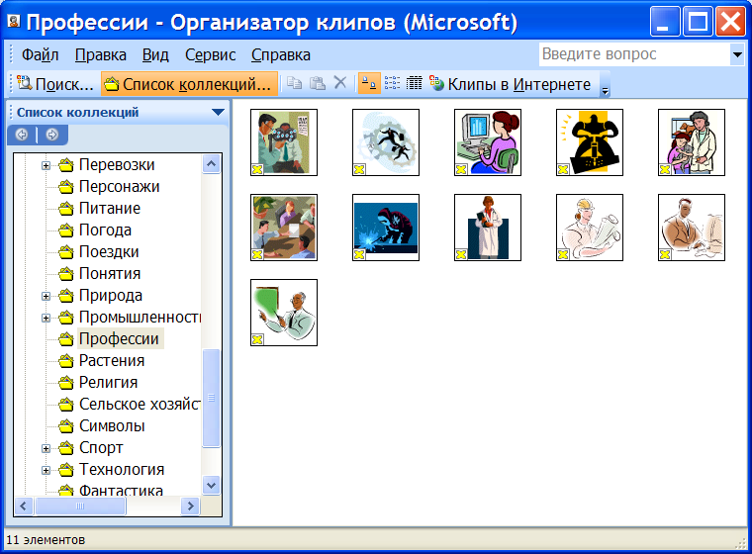Viewport: 752px width, 554px height.
Task: Click the pane Back arrow button
Action: click(x=22, y=135)
